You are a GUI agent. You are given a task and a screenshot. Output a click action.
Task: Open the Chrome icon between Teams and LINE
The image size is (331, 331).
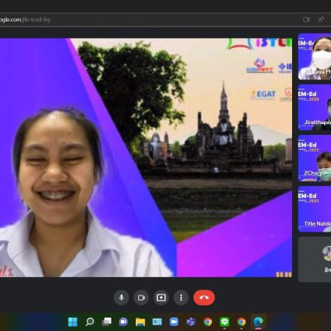(208, 322)
